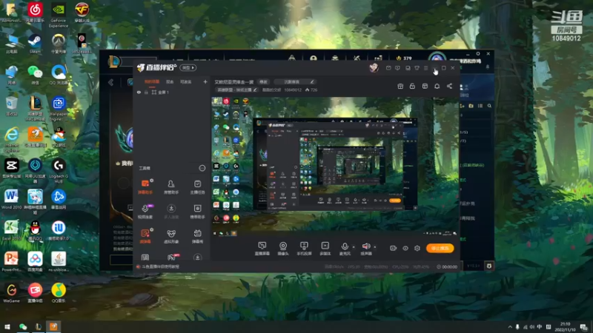Click the 修改 button next to stream title
Screen dimensions: 593x333
(x=263, y=81)
